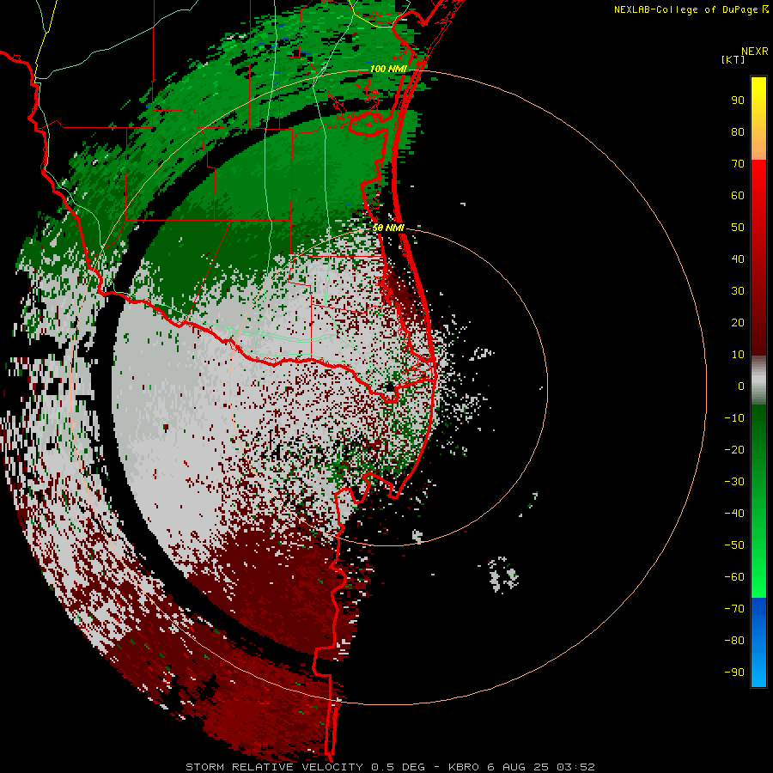773x773 pixels.
Task: Click the 50 value on the velocity scale
Action: [738, 228]
